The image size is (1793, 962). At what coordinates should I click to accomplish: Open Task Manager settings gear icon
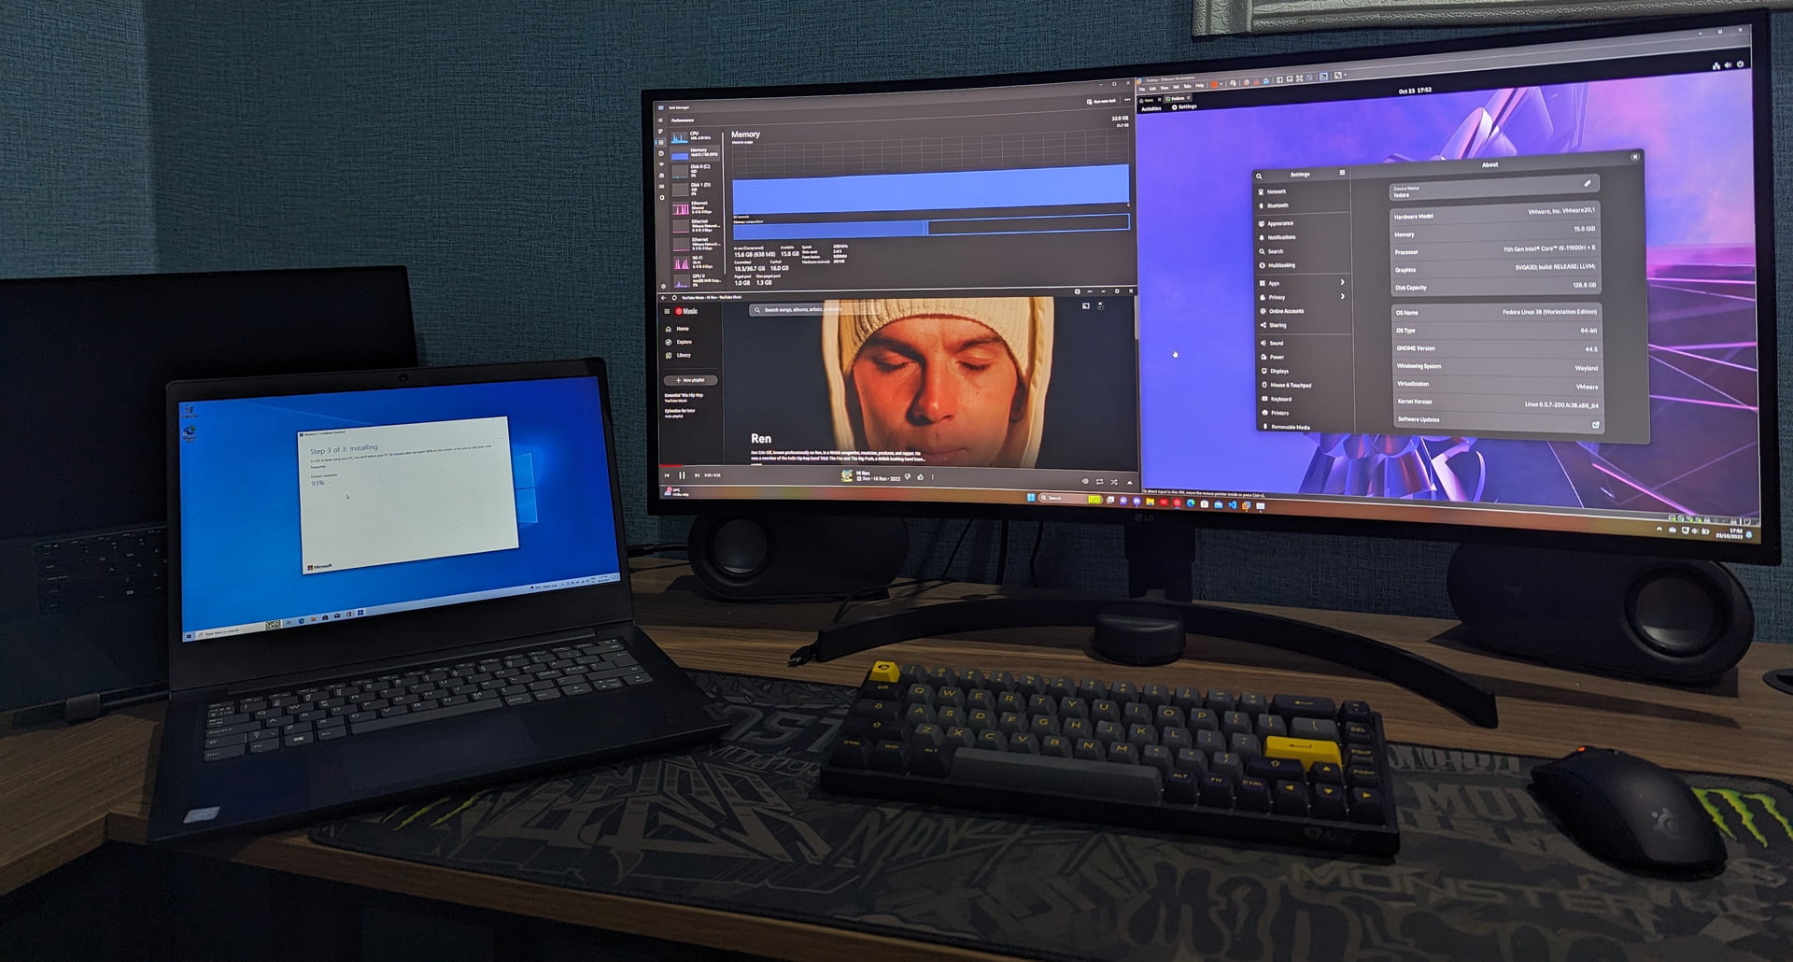(x=663, y=286)
